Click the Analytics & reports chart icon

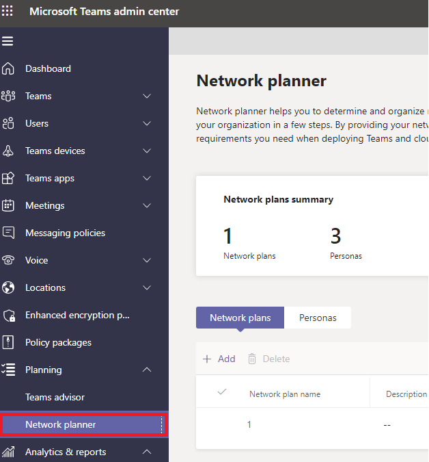[x=8, y=452]
